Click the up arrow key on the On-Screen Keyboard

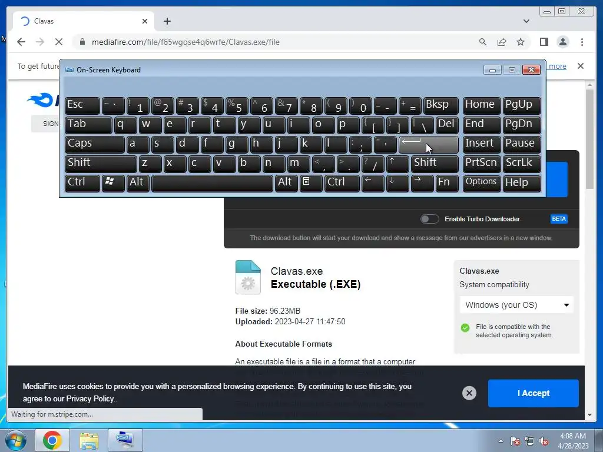[x=397, y=164]
